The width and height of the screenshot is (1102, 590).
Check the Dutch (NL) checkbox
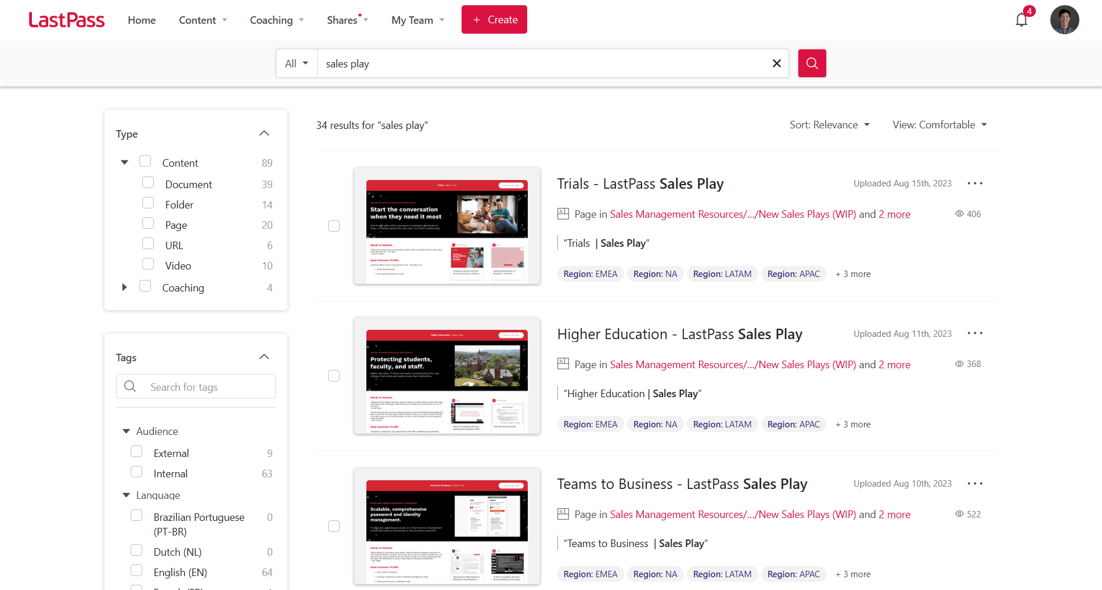pyautogui.click(x=136, y=550)
